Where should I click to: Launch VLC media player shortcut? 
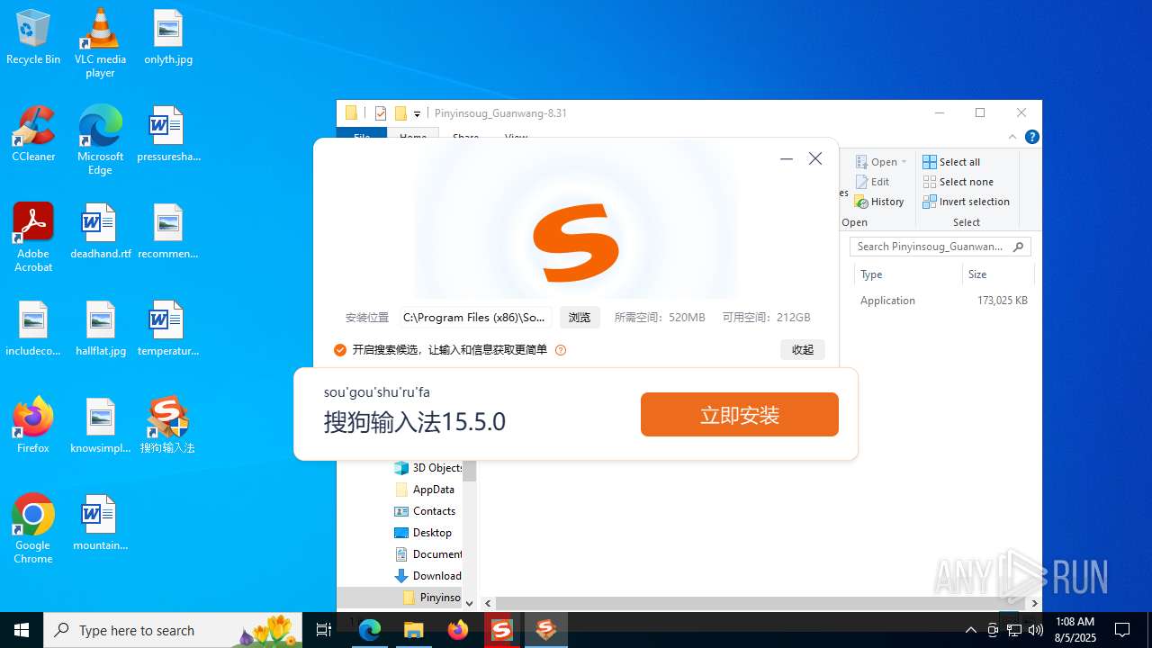coord(100,43)
